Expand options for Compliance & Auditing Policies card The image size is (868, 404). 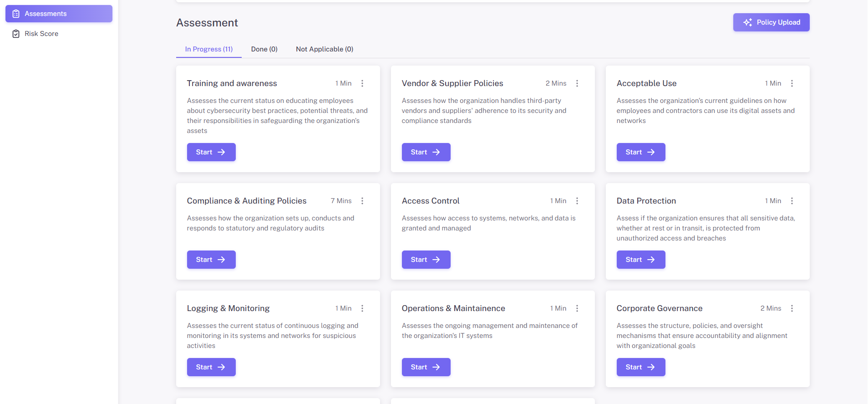(362, 201)
